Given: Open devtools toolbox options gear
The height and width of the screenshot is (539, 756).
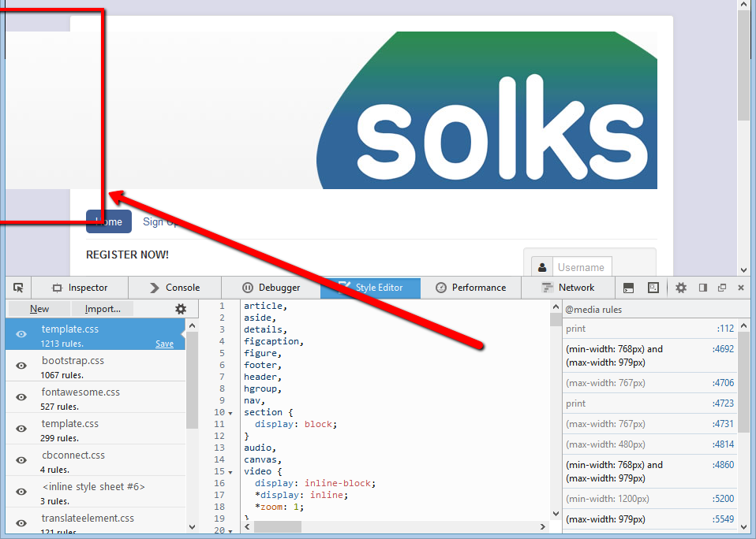Looking at the screenshot, I should [x=681, y=288].
